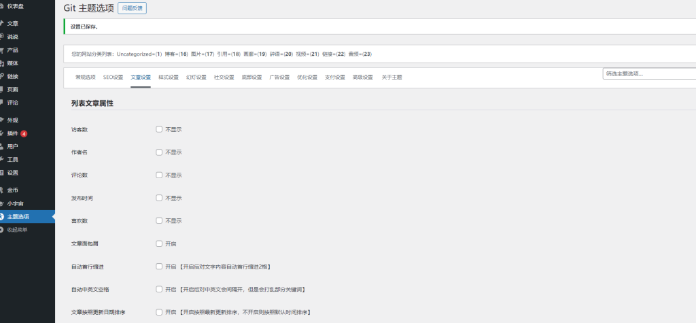Open the 优化设置 tab
Viewport: 696px width, 323px height.
(x=307, y=78)
